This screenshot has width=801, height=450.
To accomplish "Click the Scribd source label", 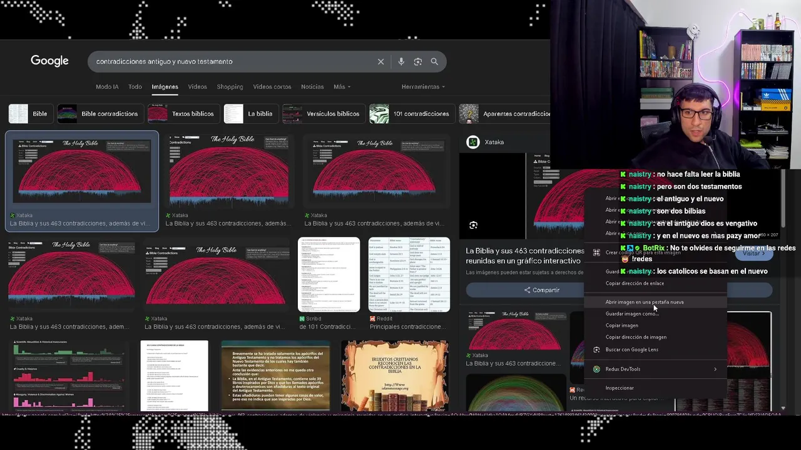I will point(314,319).
